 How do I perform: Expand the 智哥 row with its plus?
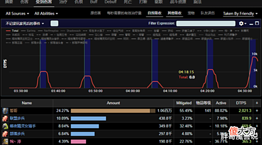pos(257,111)
